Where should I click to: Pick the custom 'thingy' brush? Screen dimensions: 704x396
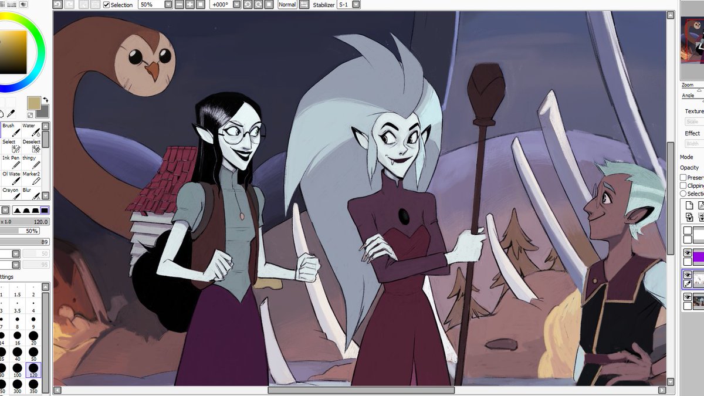point(31,161)
